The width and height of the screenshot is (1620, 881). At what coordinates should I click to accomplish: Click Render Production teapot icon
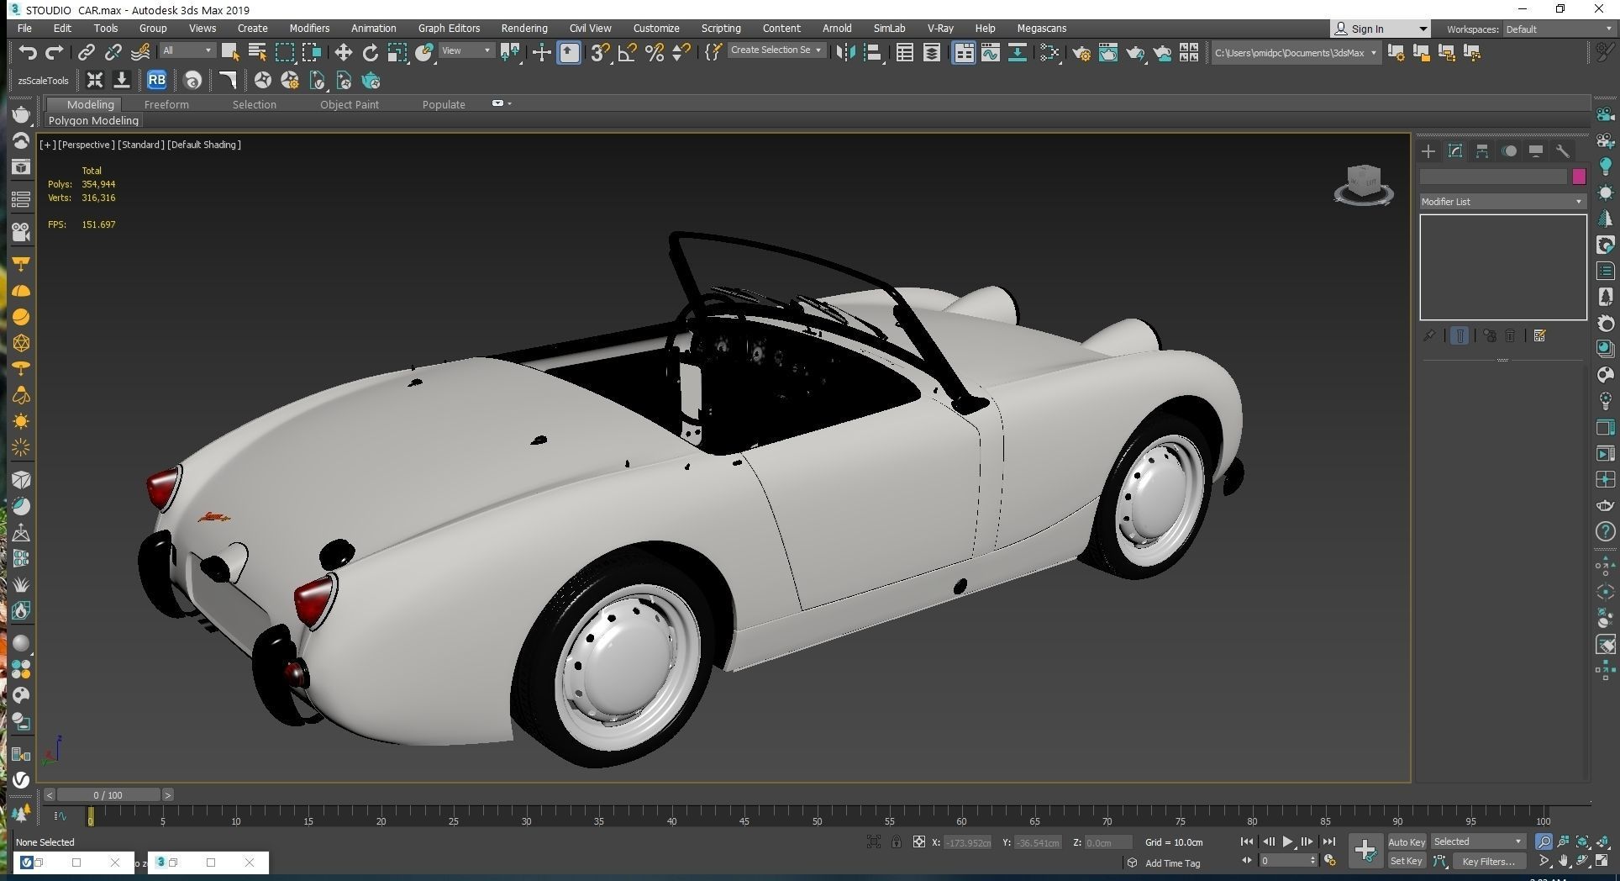(x=1135, y=53)
